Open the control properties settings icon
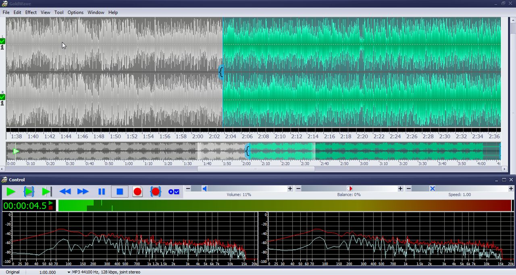 coord(174,192)
